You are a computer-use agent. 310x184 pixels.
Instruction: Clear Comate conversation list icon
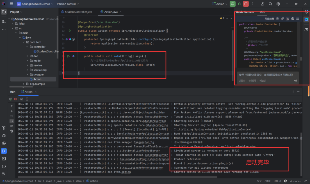click(298, 19)
